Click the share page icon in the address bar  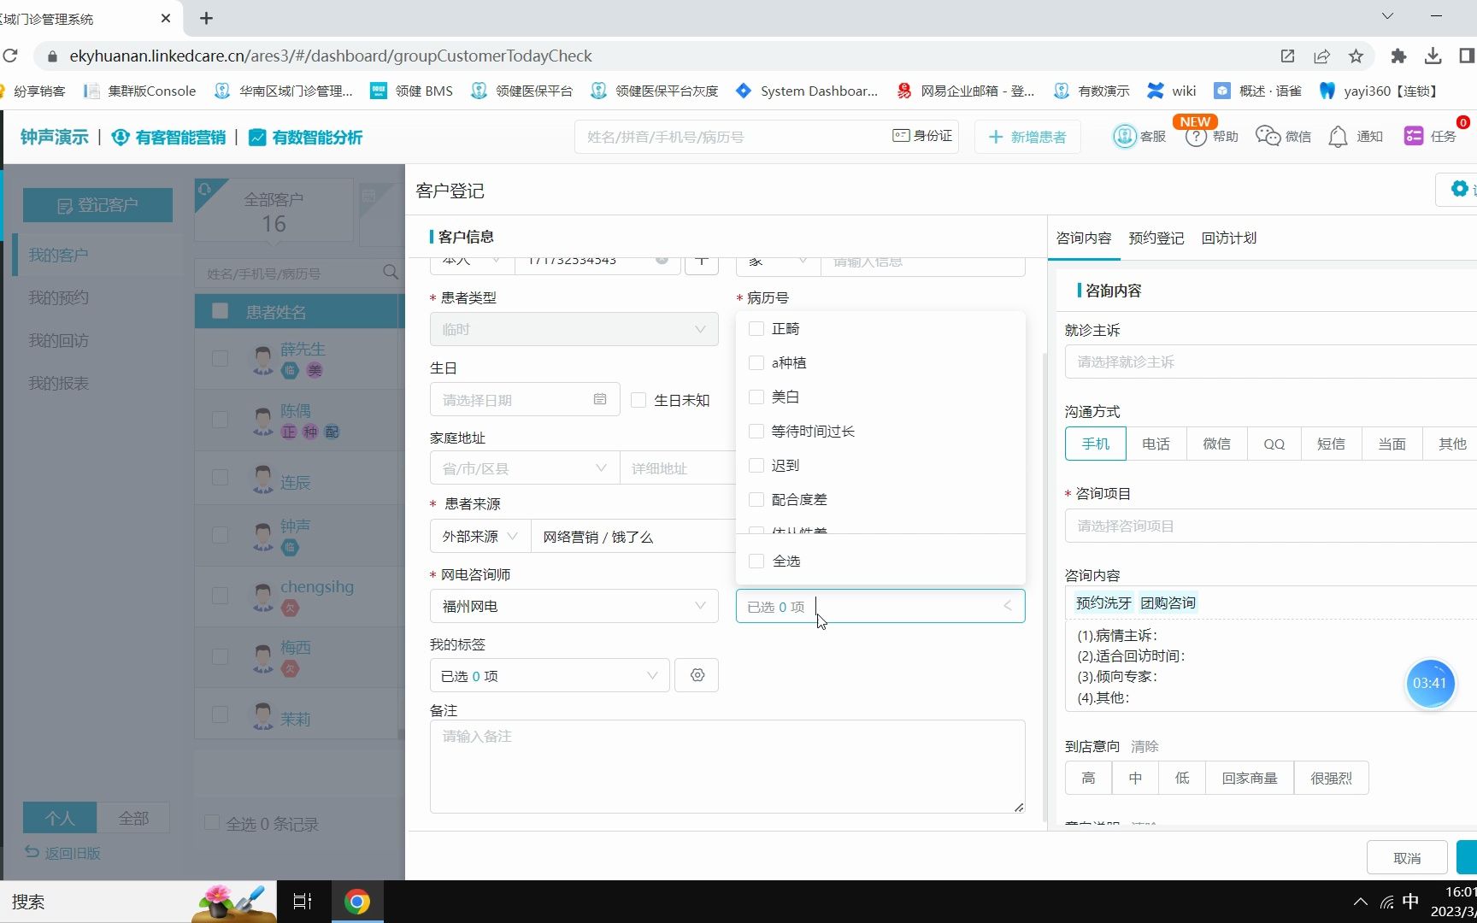(1321, 56)
